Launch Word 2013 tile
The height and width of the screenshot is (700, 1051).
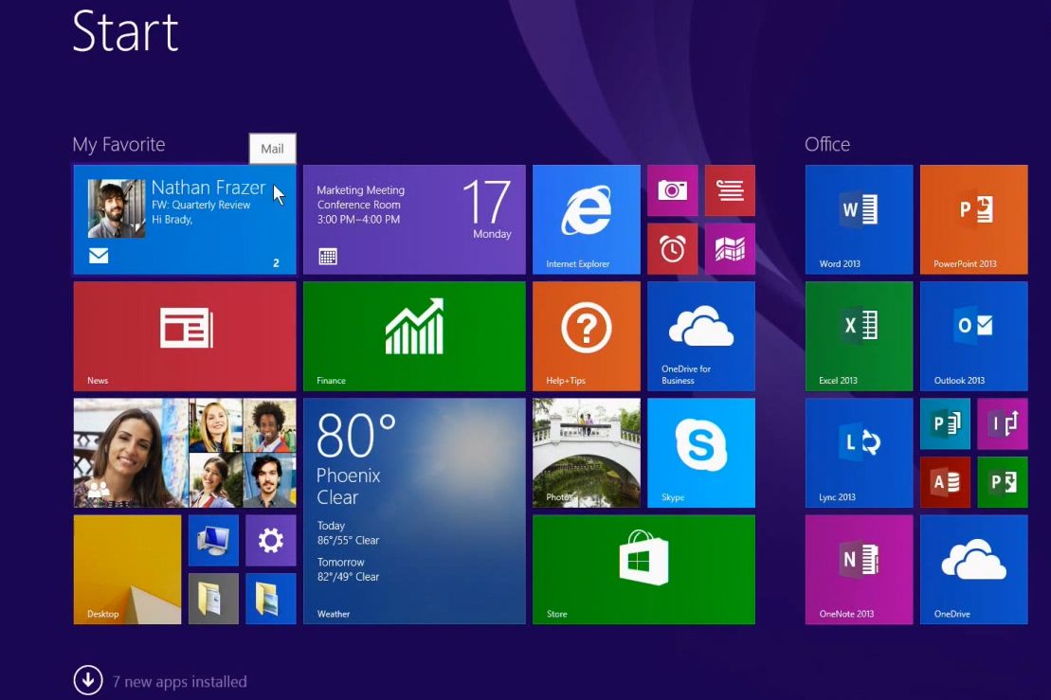point(860,220)
